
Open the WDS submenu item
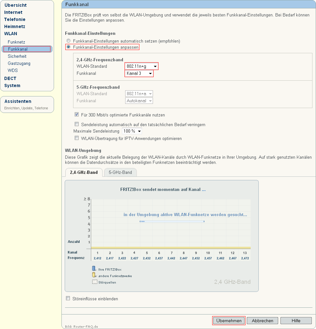point(13,71)
